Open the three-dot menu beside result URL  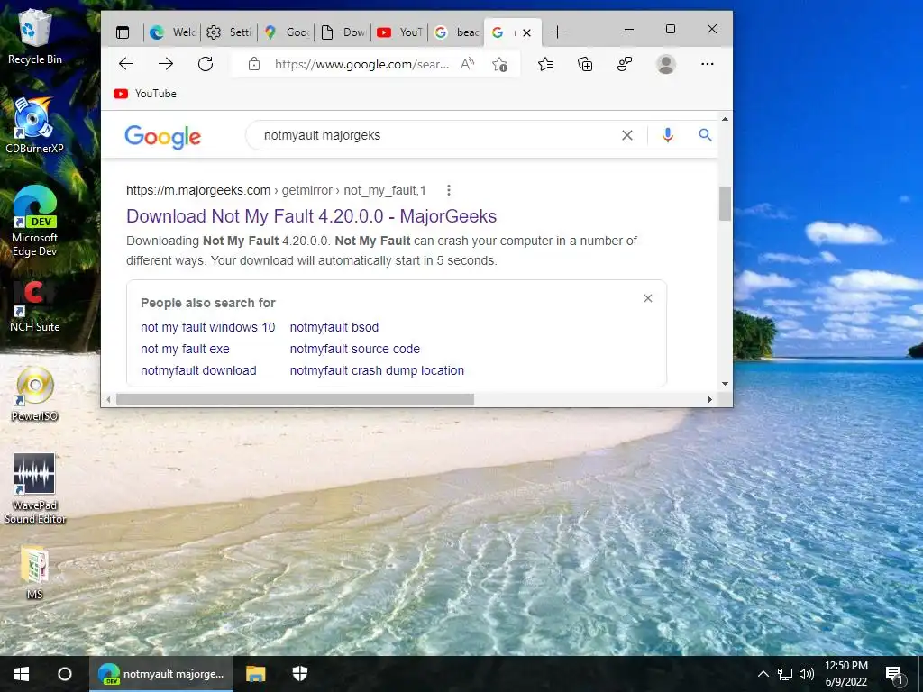click(449, 190)
